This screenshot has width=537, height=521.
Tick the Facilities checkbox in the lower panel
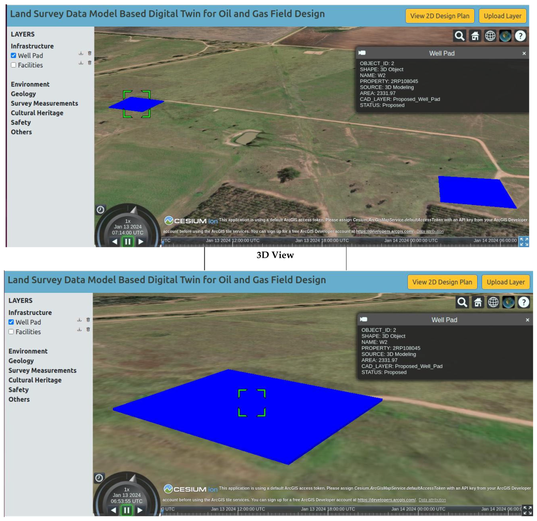tap(11, 332)
